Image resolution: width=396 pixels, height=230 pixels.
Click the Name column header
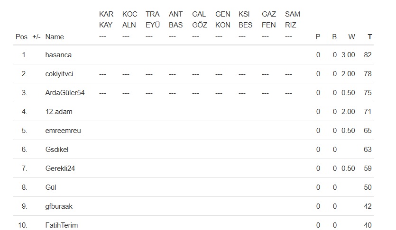tap(55, 37)
